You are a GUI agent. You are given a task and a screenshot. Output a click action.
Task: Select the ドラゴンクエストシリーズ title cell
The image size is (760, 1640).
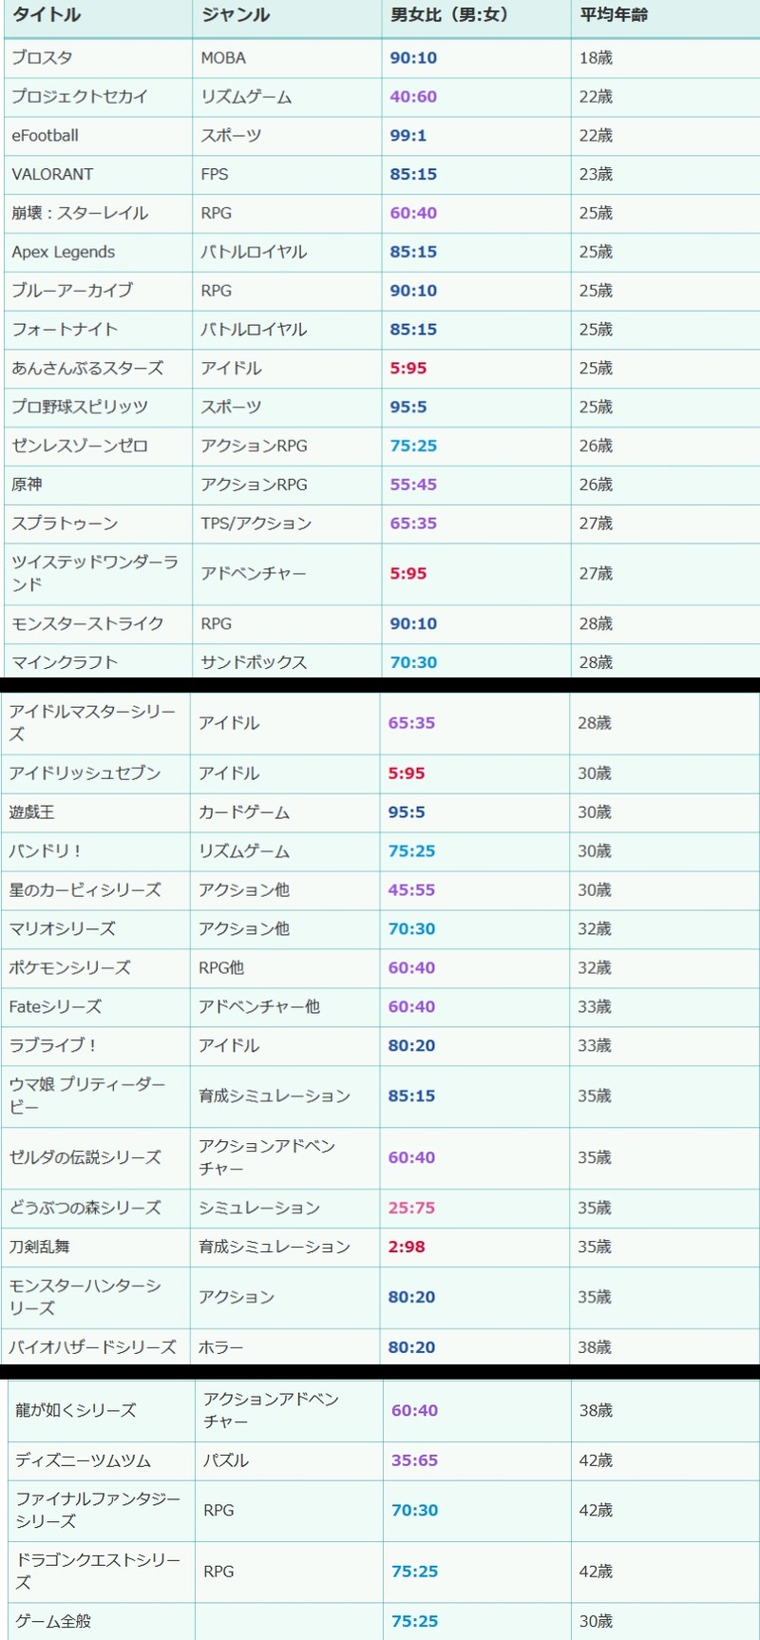102,1573
